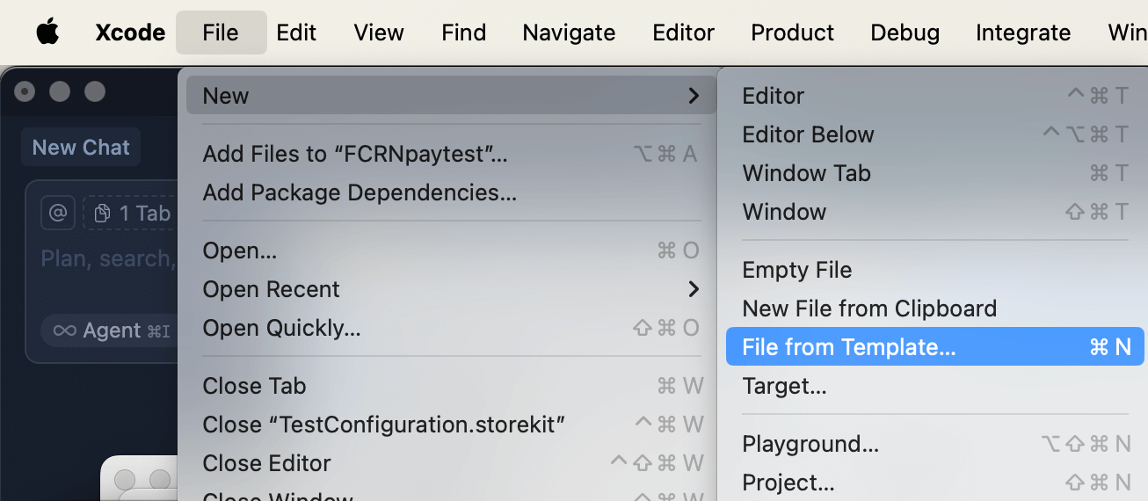Click the red close window button
This screenshot has width=1148, height=501.
coord(25,91)
